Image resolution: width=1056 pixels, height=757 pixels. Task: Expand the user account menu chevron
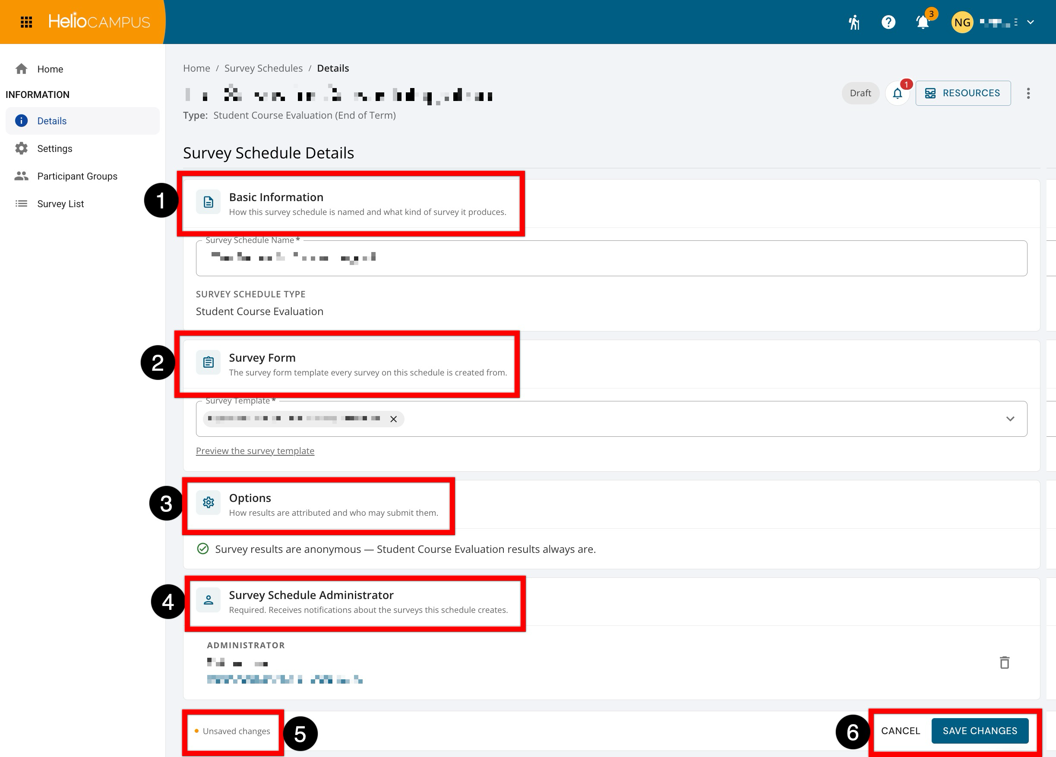pyautogui.click(x=1031, y=22)
